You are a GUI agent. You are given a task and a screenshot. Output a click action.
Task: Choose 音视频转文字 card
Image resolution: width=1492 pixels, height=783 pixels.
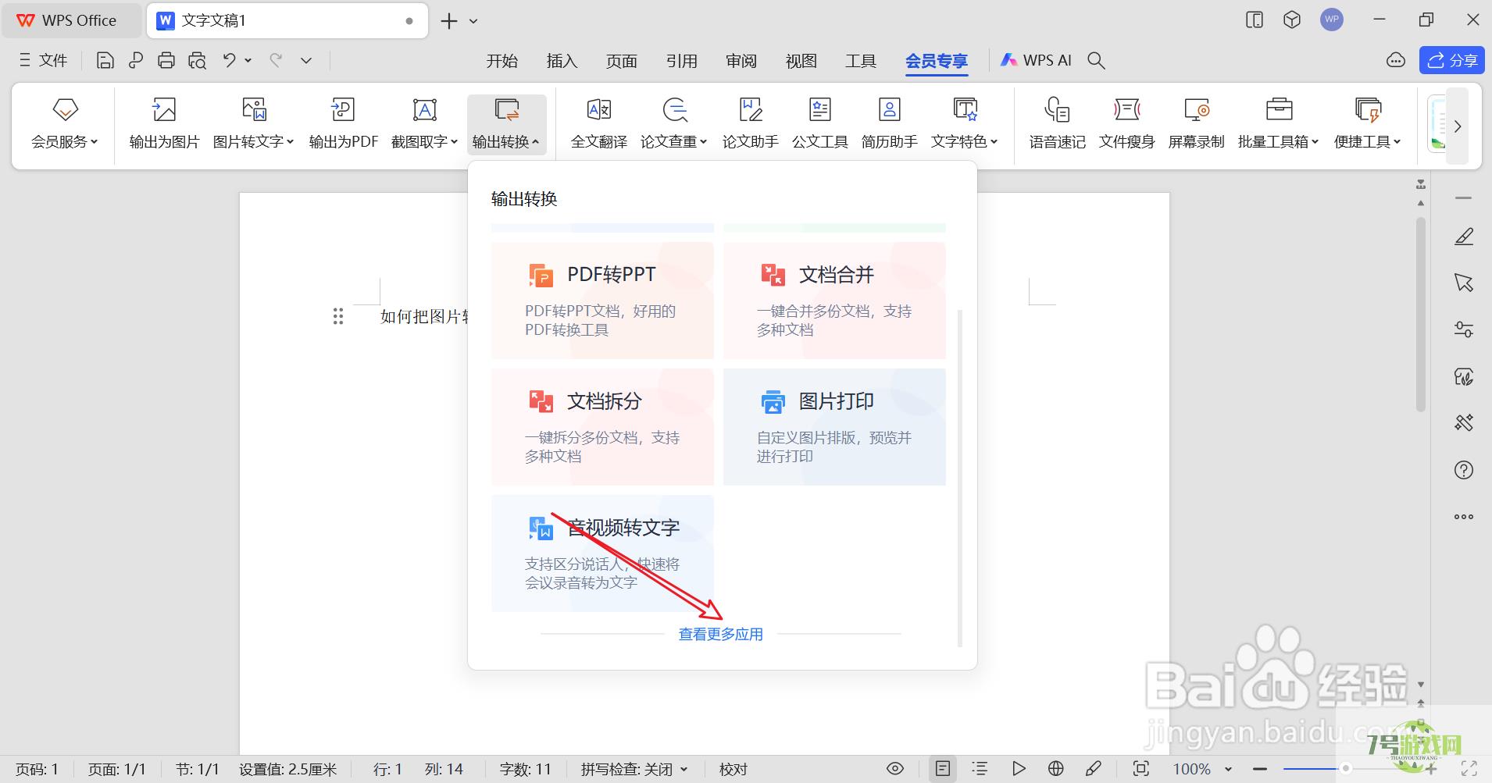click(602, 553)
